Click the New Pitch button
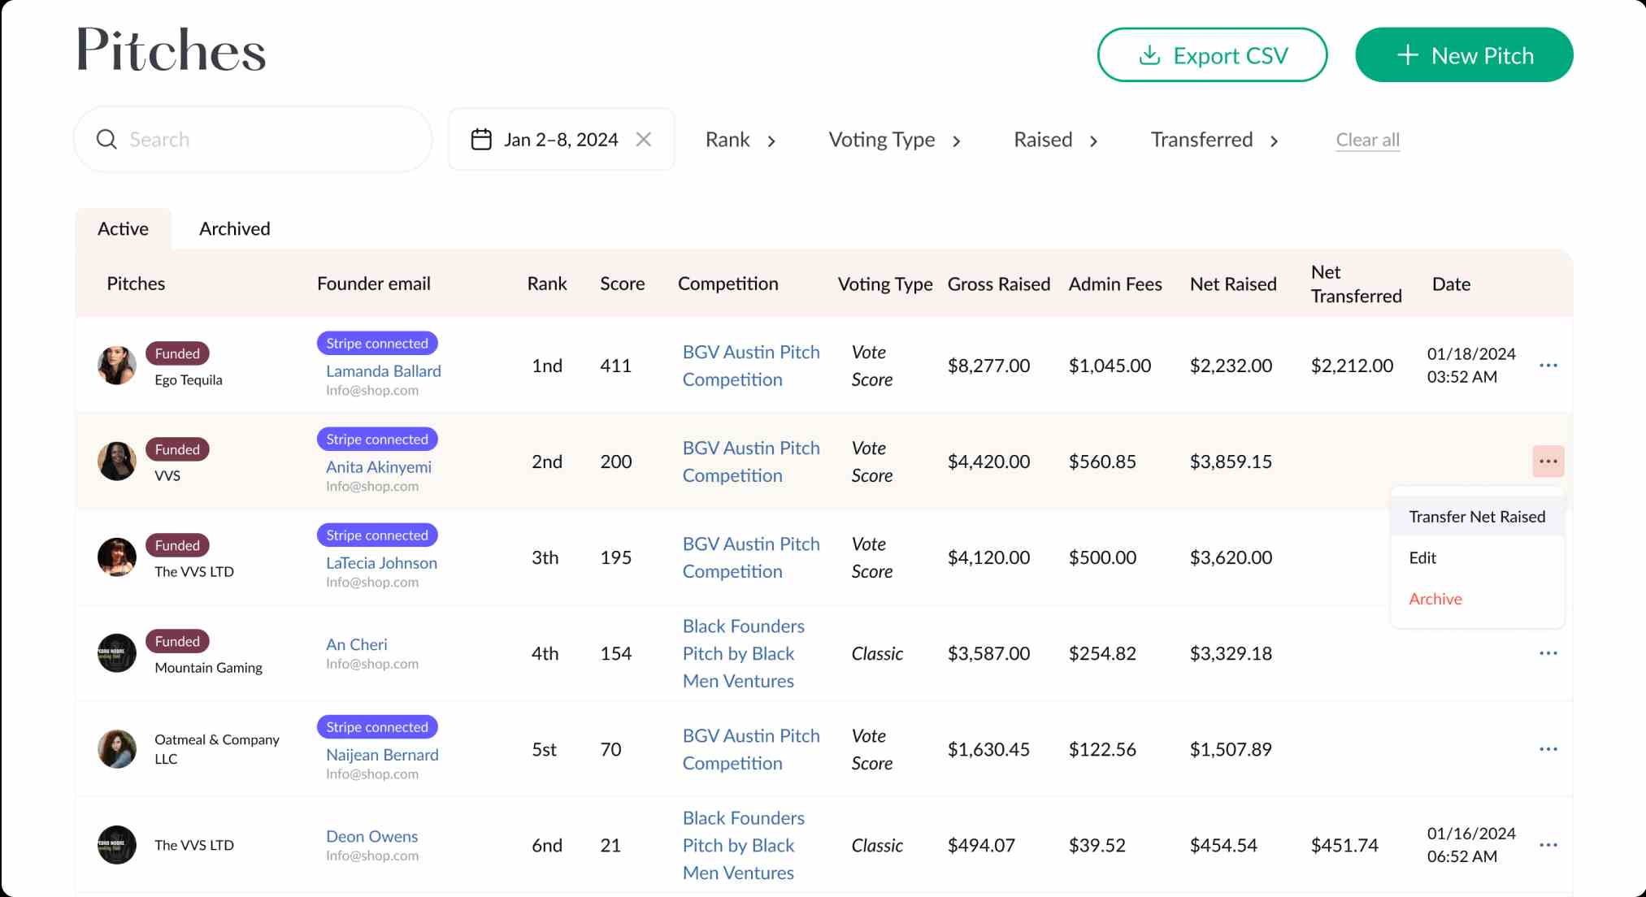This screenshot has width=1646, height=897. point(1464,55)
